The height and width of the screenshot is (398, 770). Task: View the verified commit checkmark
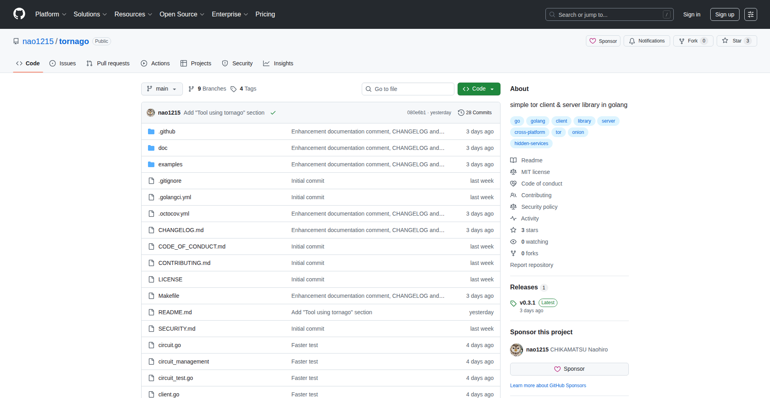point(273,113)
